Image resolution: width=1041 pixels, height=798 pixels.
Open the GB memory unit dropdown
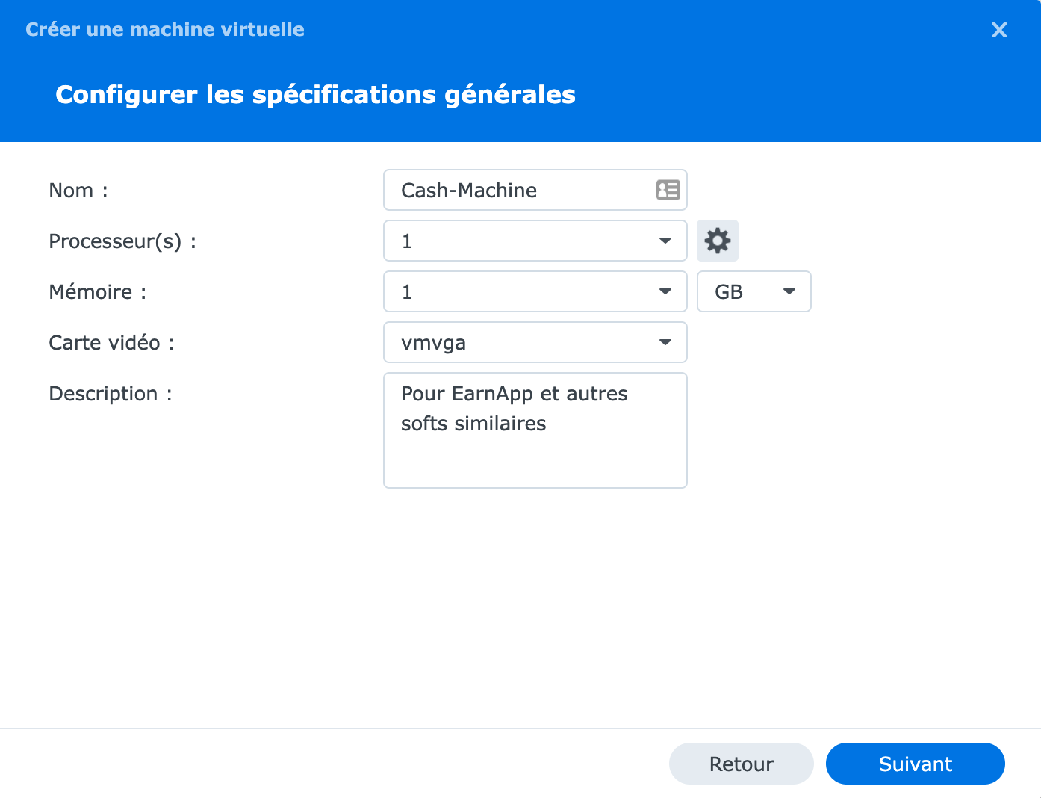click(754, 291)
